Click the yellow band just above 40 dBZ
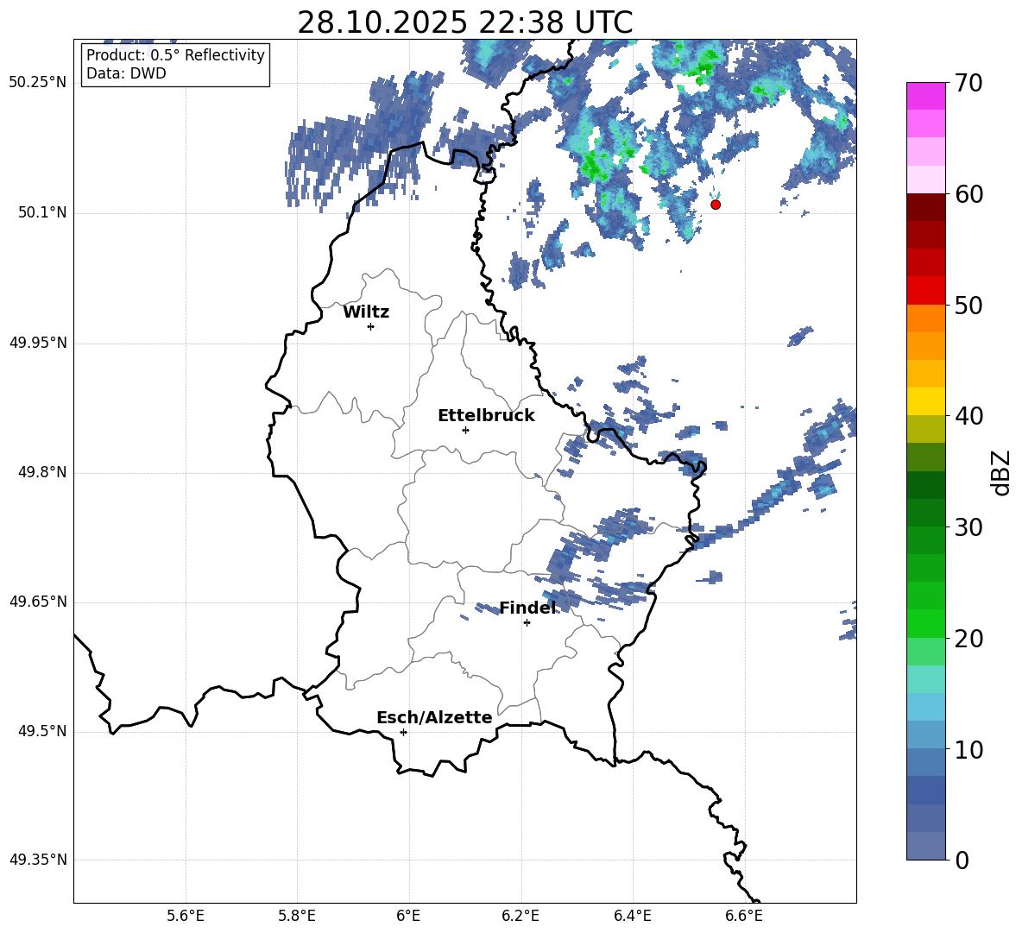The image size is (1022, 933). coord(926,402)
